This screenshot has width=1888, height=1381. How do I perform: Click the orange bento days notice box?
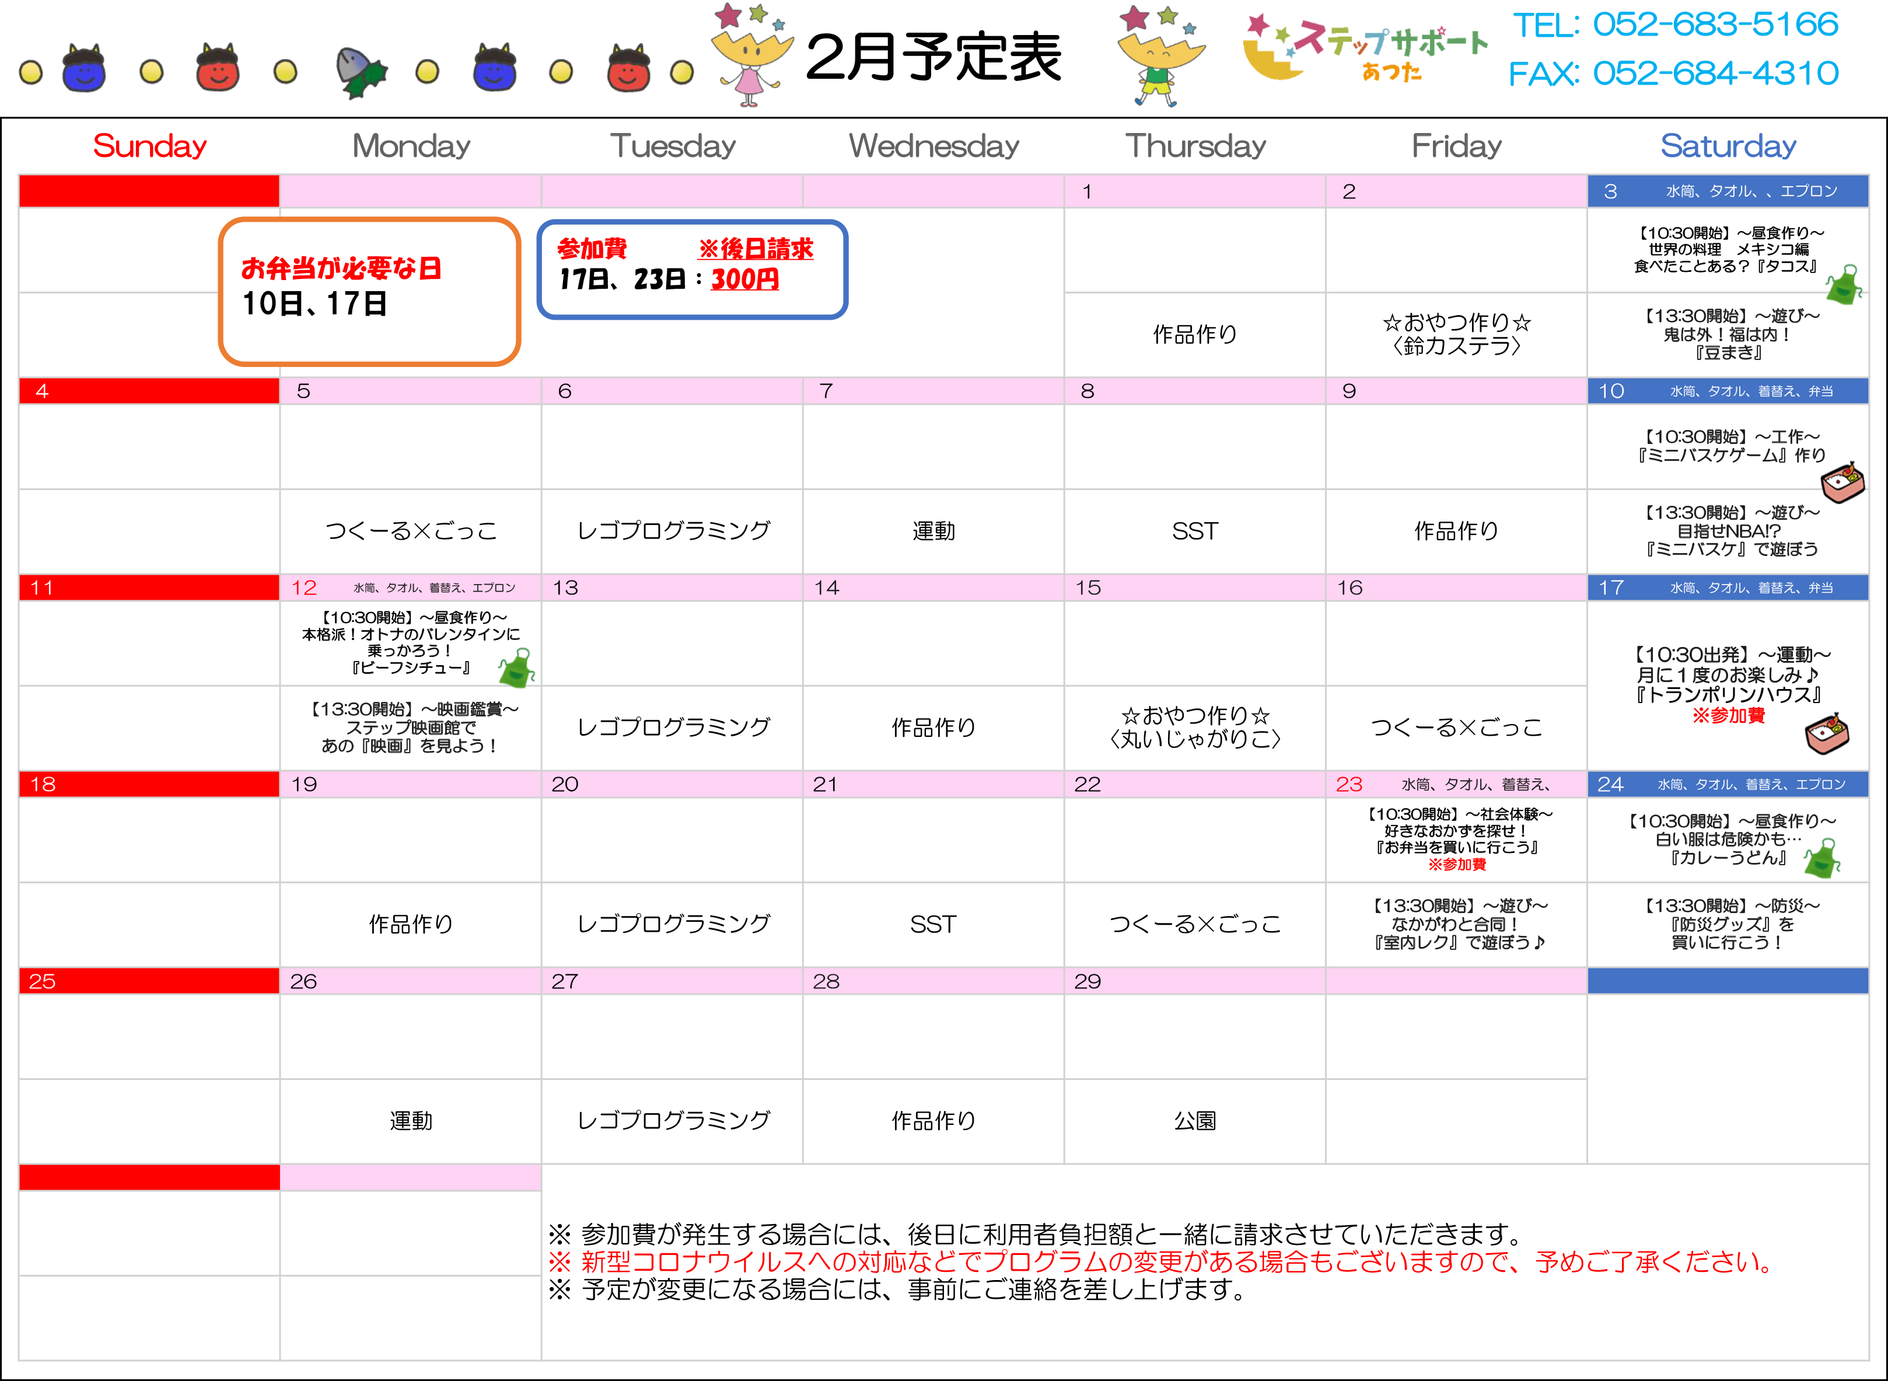369,291
